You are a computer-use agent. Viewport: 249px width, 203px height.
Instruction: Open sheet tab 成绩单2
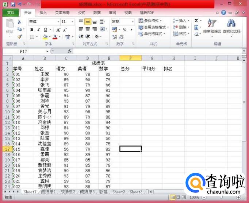tap(68, 192)
